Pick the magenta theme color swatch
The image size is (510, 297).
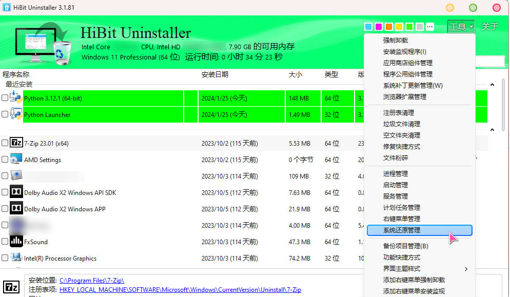tap(379, 27)
